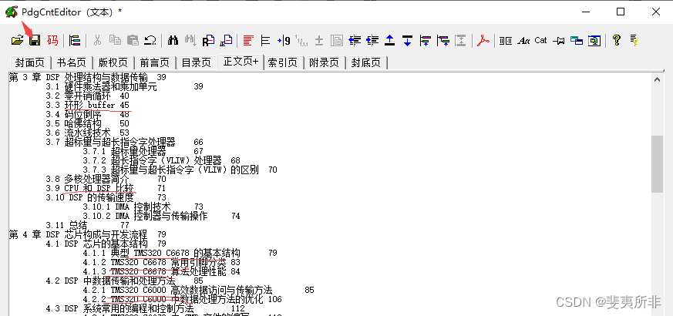Switch to the 封底页 tab
This screenshot has width=673, height=316.
(x=366, y=62)
